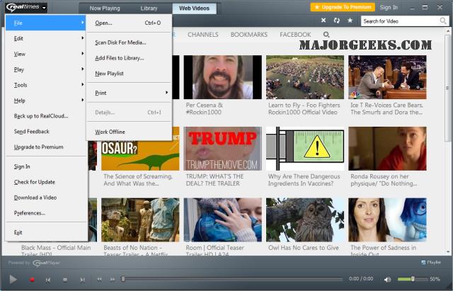The image size is (453, 291).
Task: Open Learn to Fly Foo Fighters thumbnail
Action: pyautogui.click(x=305, y=77)
